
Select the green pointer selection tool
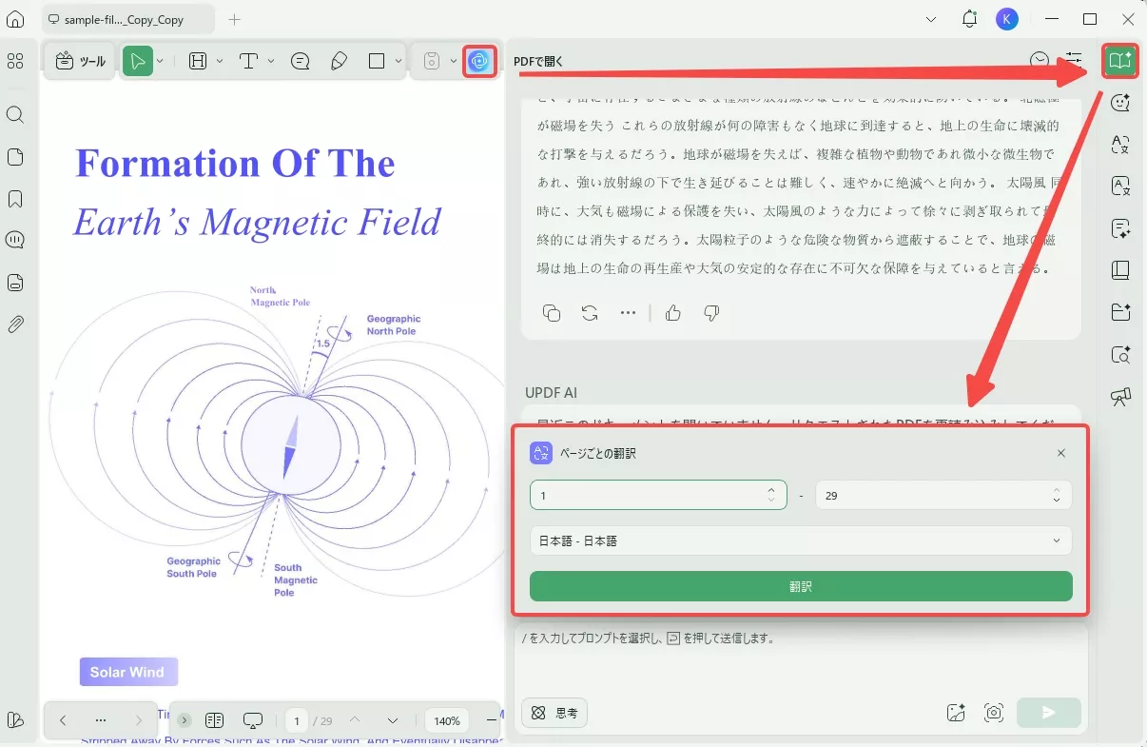(139, 60)
